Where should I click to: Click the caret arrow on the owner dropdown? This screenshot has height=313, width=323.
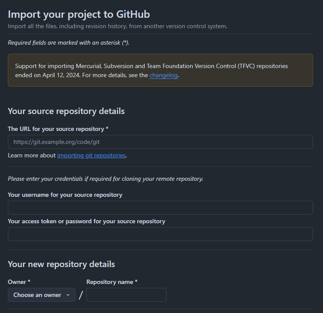click(68, 295)
